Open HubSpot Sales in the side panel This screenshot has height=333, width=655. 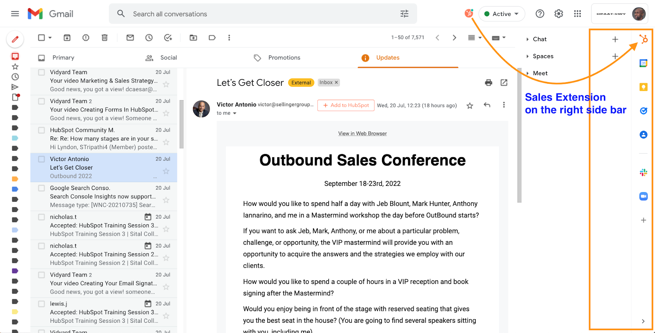(644, 39)
